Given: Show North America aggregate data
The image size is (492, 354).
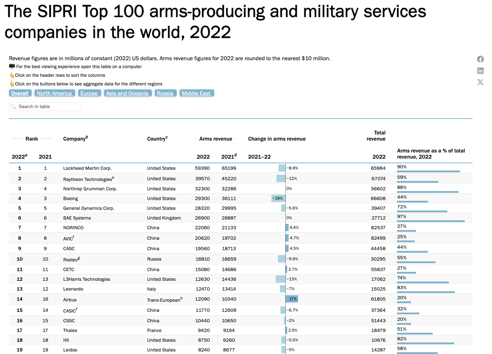Looking at the screenshot, I should click(x=55, y=93).
